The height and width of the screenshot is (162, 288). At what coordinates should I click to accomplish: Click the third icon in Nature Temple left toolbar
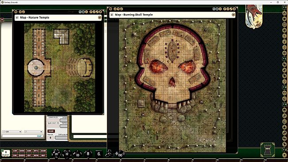[x=23, y=12]
